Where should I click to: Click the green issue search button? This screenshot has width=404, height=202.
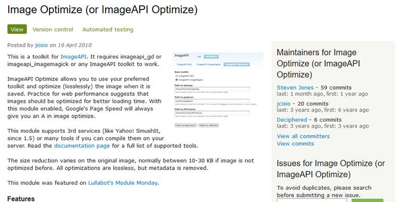pyautogui.click(x=367, y=200)
